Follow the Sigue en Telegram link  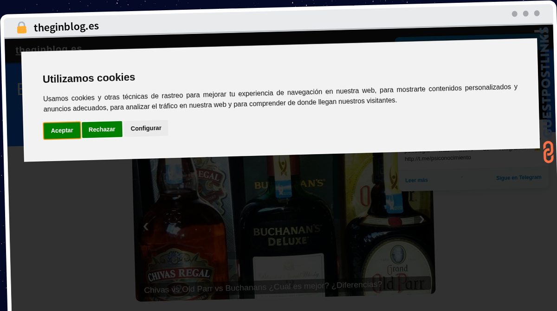(x=518, y=178)
